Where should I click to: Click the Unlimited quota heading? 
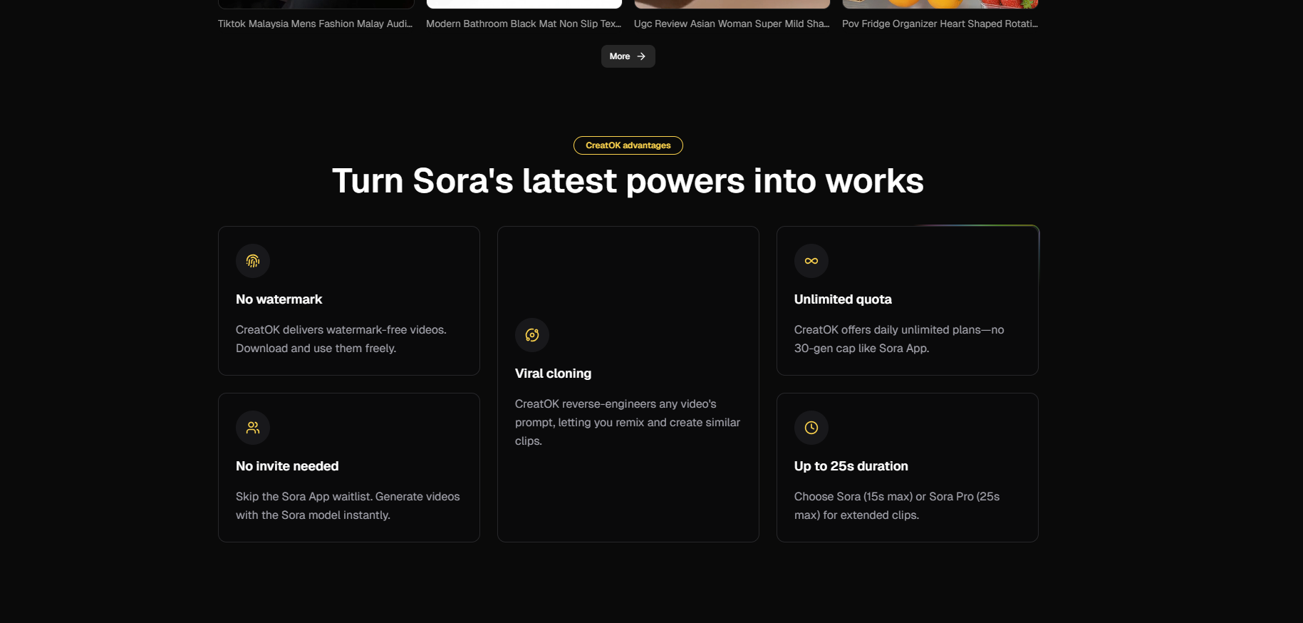tap(843, 299)
